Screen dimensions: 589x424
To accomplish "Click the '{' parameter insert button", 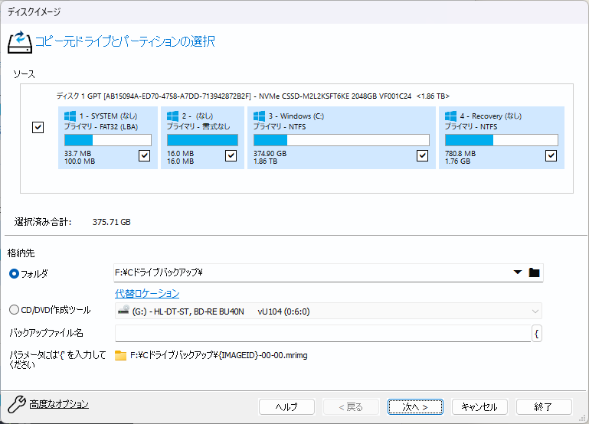I will coord(537,333).
